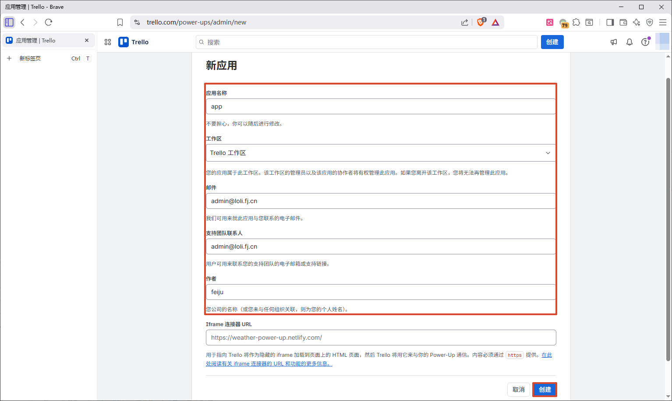
Task: Open the Brave Rewards triangle icon
Action: pos(495,22)
